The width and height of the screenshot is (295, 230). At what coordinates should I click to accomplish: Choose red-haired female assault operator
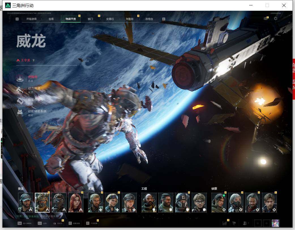coord(76,203)
